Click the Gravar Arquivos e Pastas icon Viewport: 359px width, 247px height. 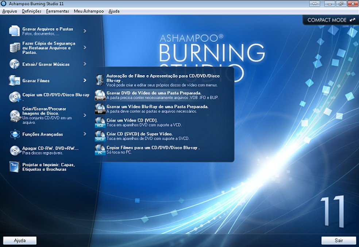click(15, 31)
